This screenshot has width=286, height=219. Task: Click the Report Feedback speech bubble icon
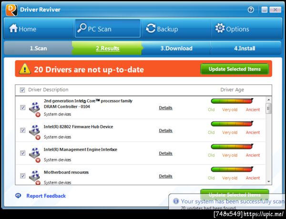click(x=18, y=196)
